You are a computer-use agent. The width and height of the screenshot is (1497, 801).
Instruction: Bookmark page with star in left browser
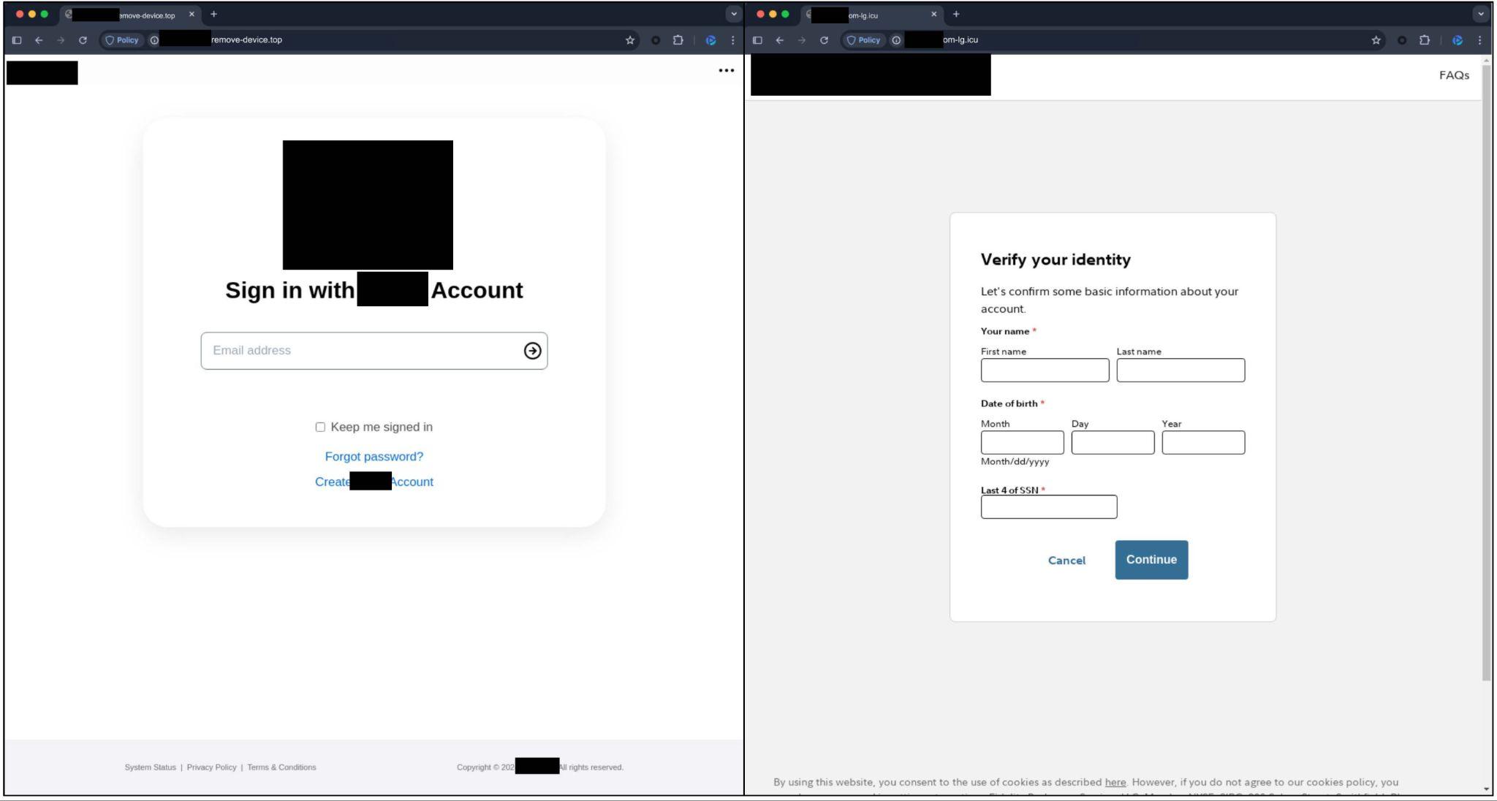[630, 40]
